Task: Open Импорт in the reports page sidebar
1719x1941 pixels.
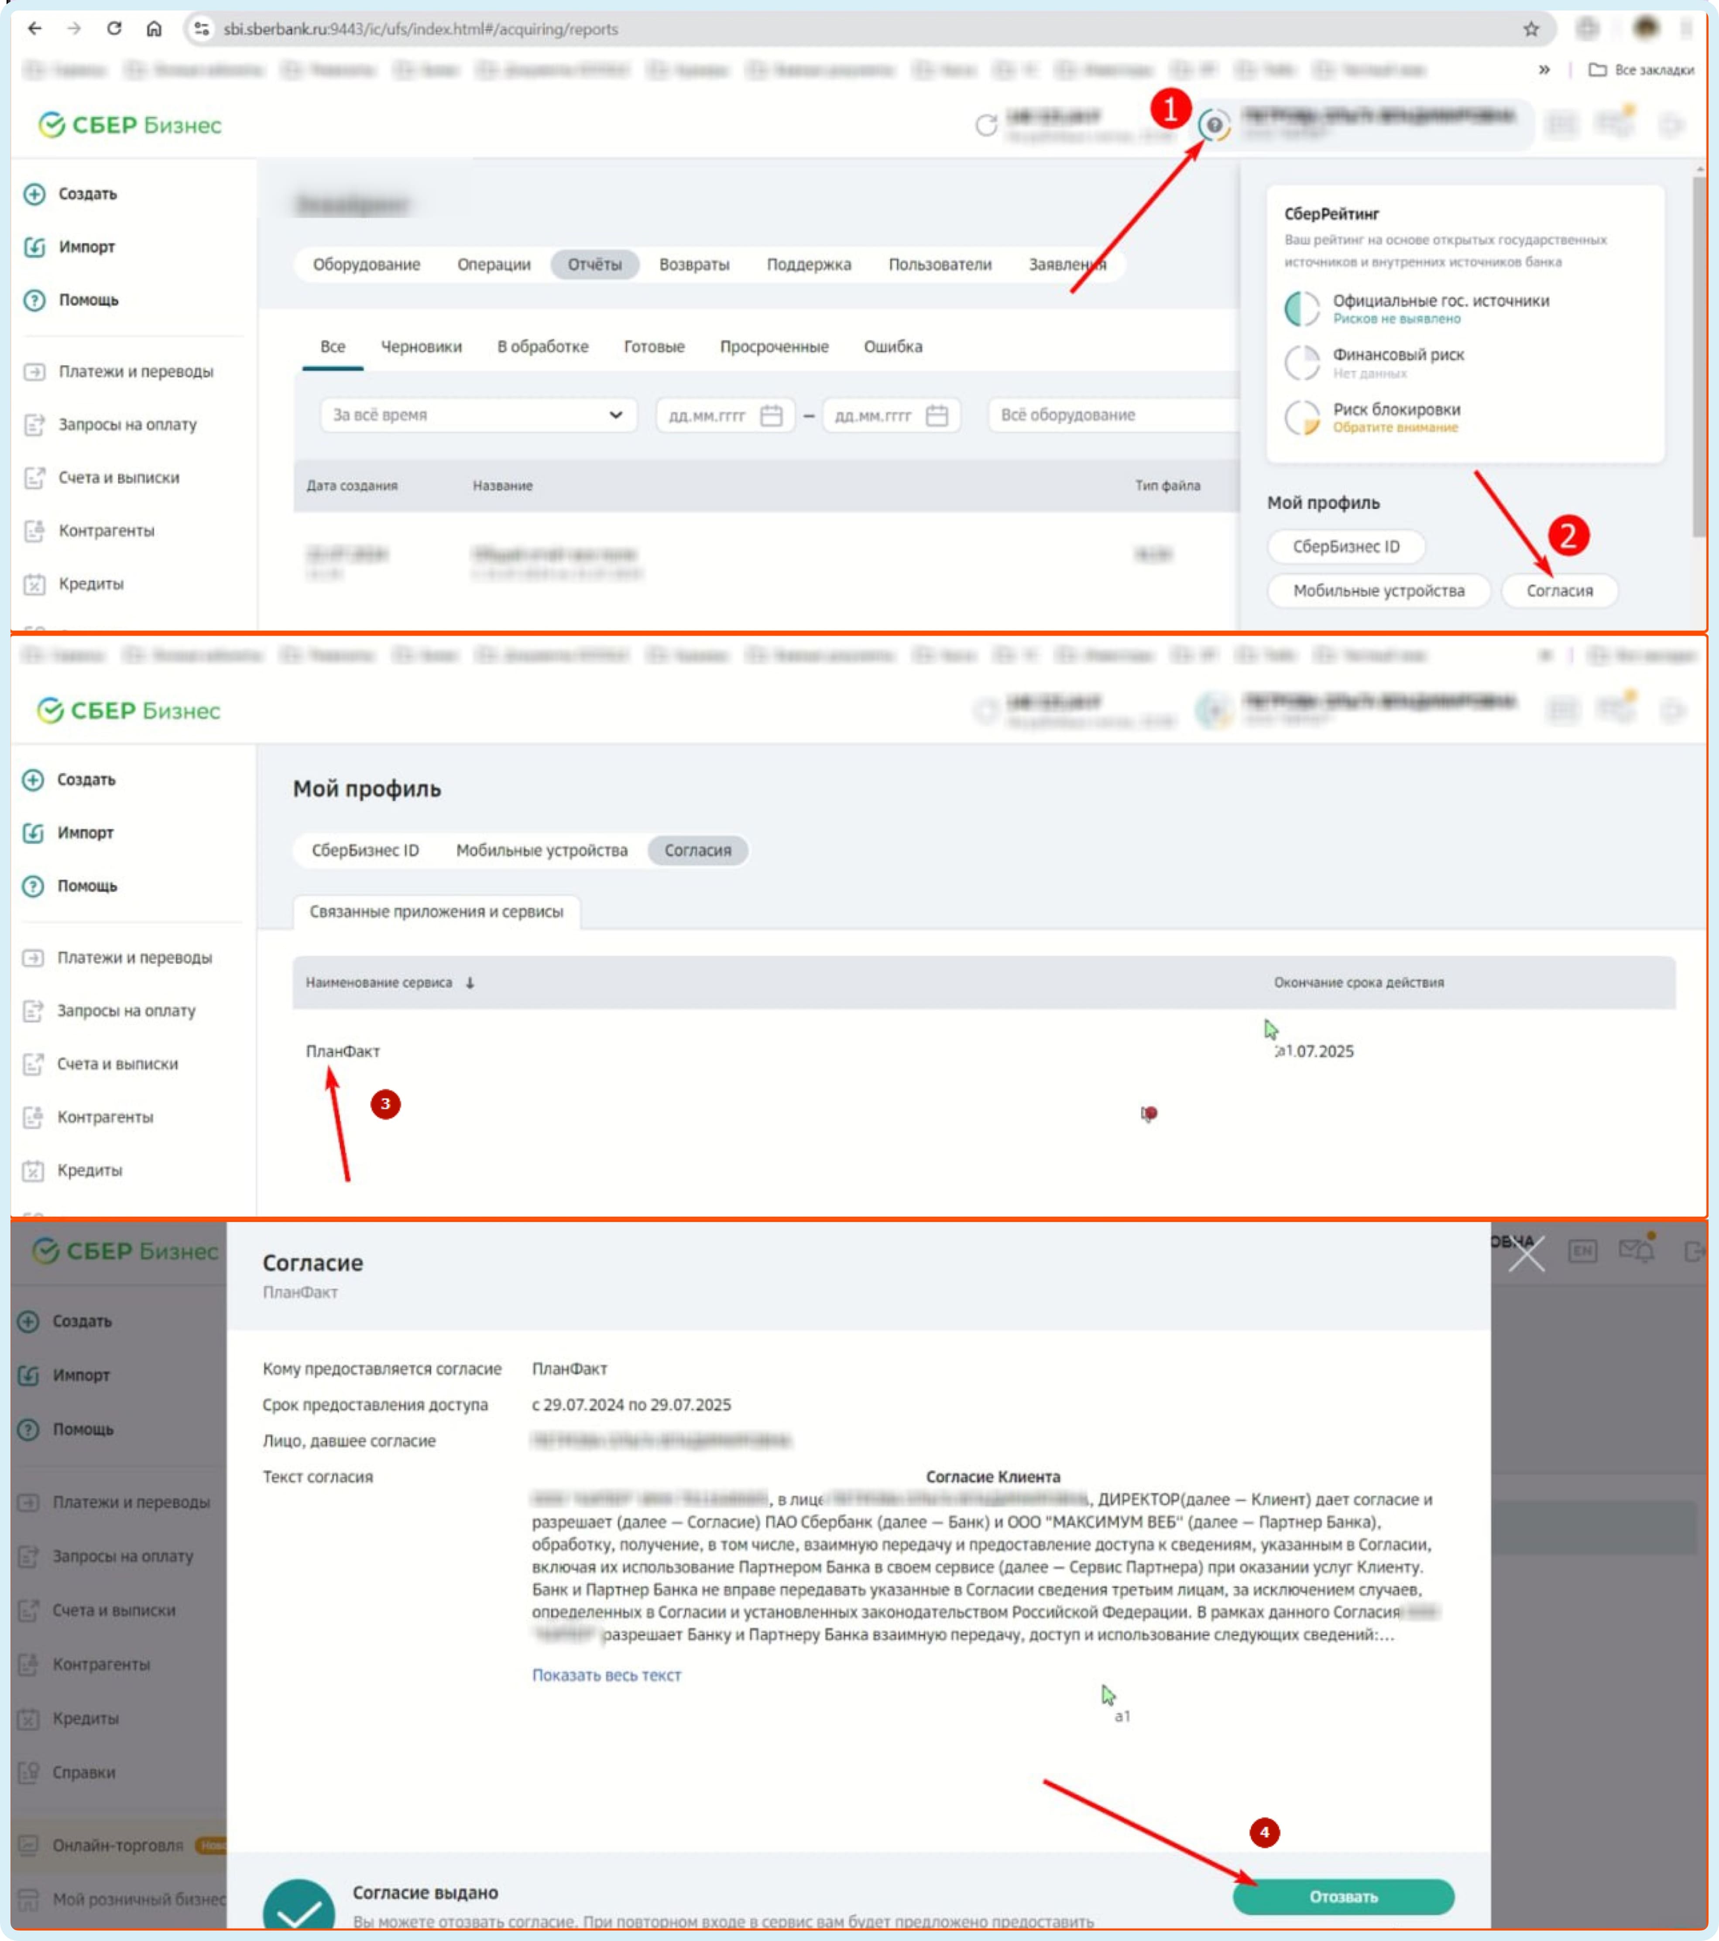Action: (x=70, y=247)
